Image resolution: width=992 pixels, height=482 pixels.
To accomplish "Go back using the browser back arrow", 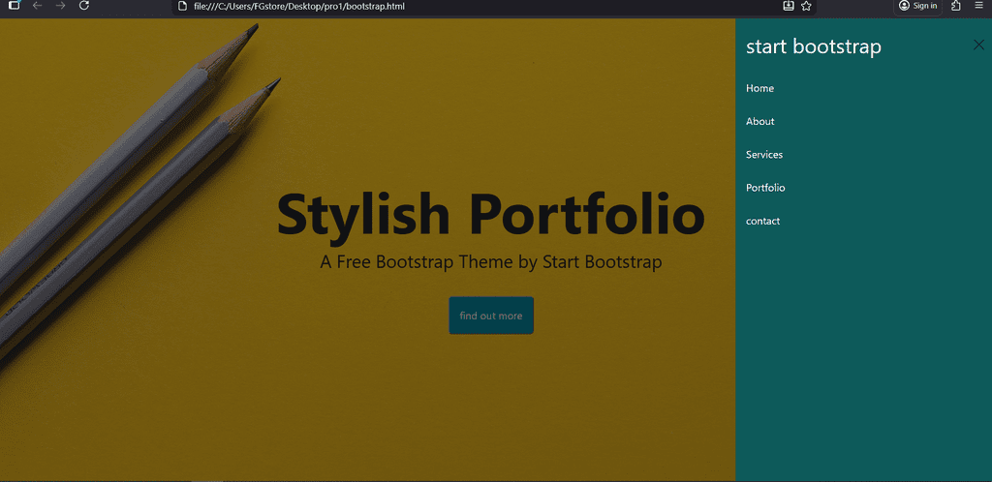I will (38, 6).
